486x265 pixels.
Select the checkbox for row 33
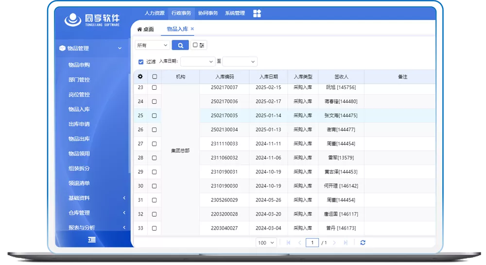154,228
